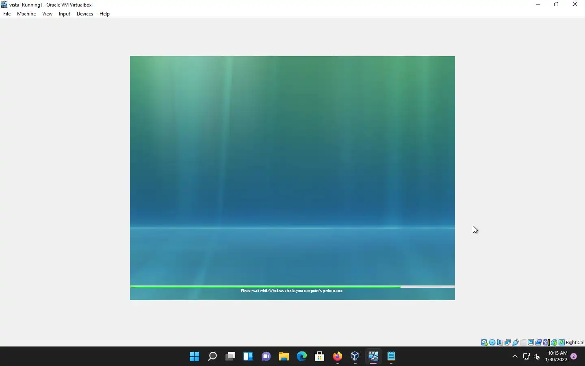Screen dimensions: 585x366
Task: Click the Right Ctrl host key label
Action: click(x=575, y=342)
